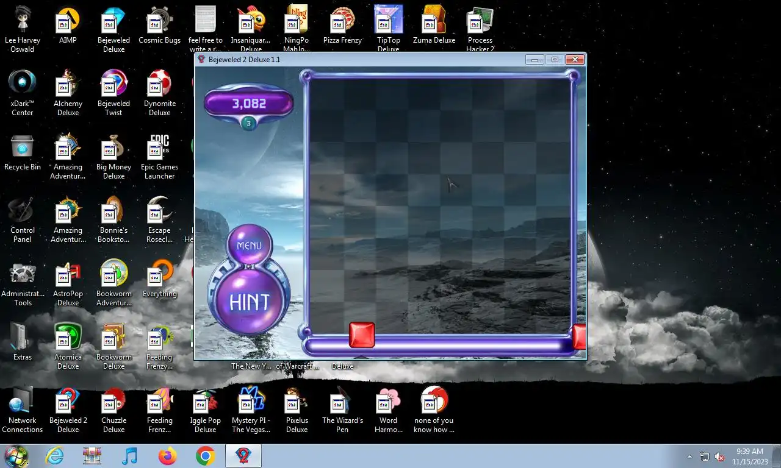Screen dimensions: 781x468
Task: Close the Bejeweled 2 Deluxe window
Action: click(x=575, y=60)
